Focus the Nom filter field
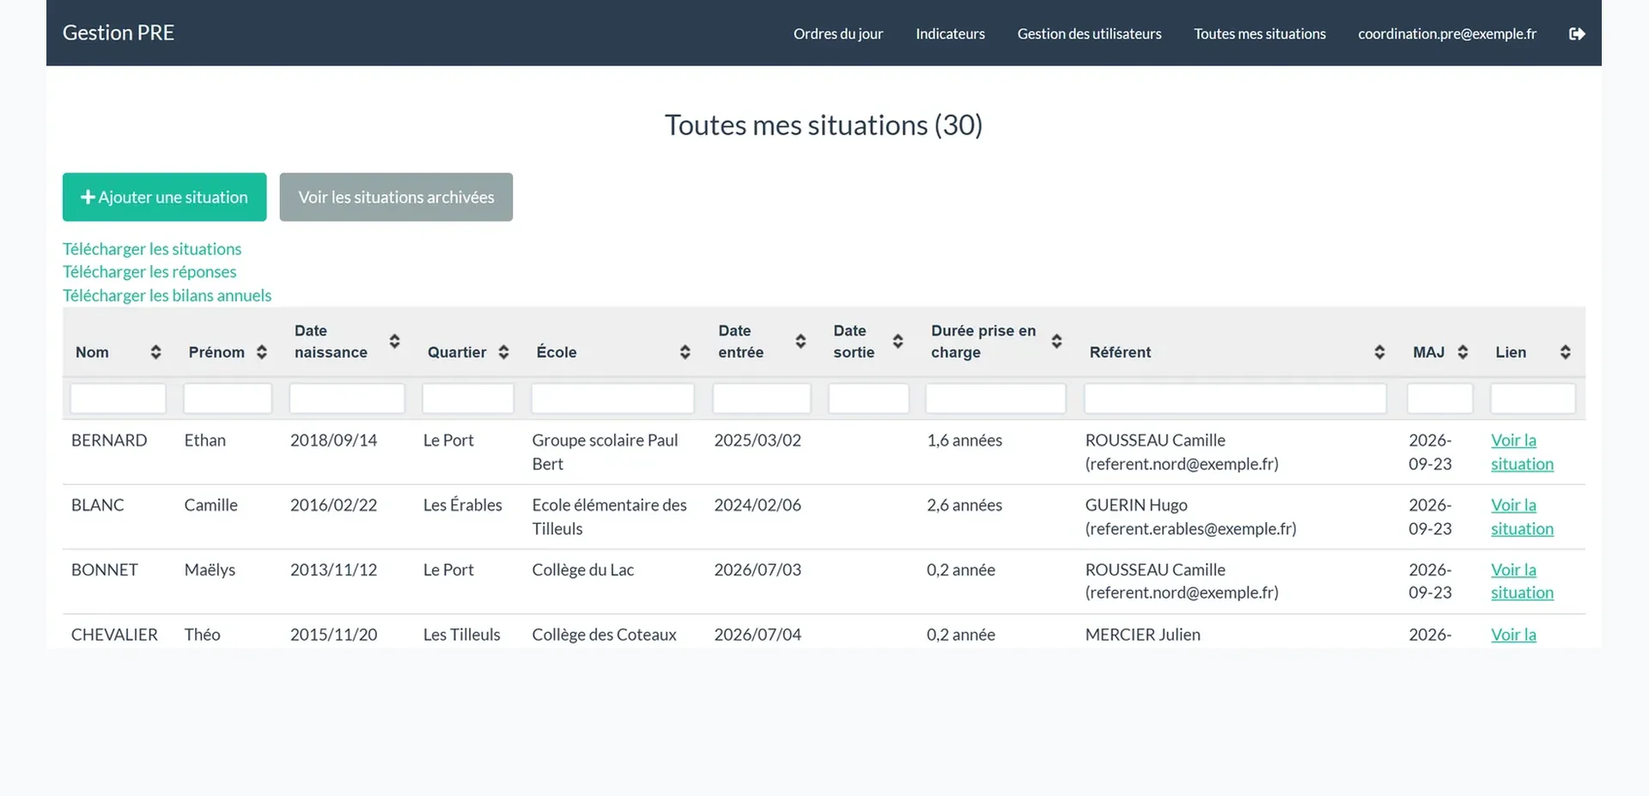 coord(118,398)
